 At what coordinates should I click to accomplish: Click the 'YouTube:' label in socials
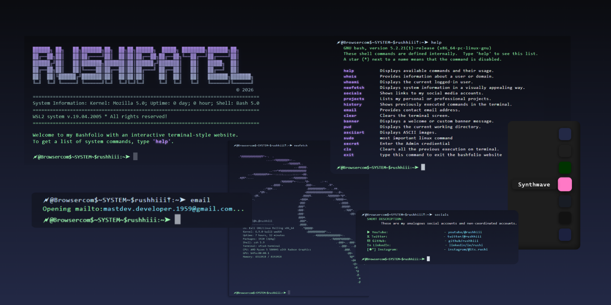(380, 232)
